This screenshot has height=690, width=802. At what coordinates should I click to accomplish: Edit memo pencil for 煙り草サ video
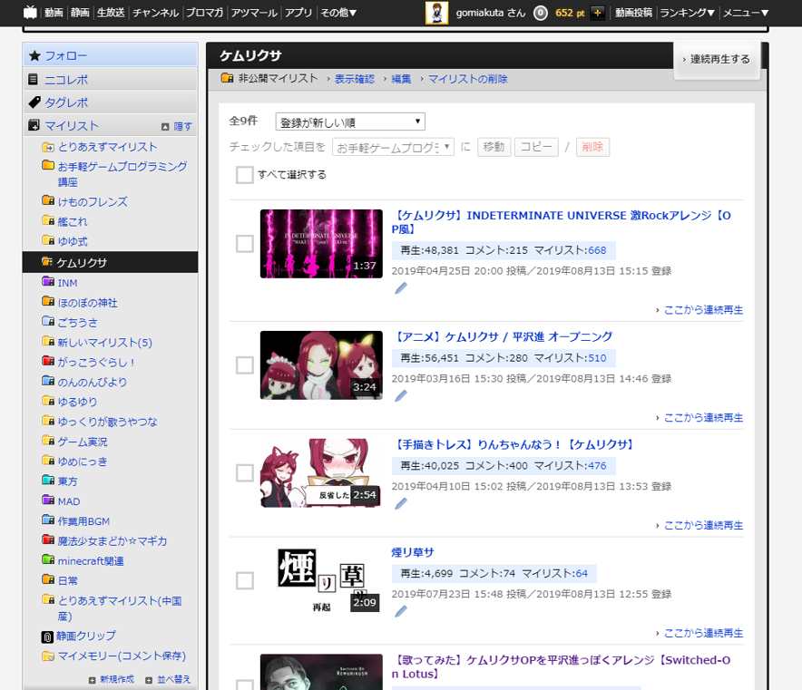tap(401, 611)
